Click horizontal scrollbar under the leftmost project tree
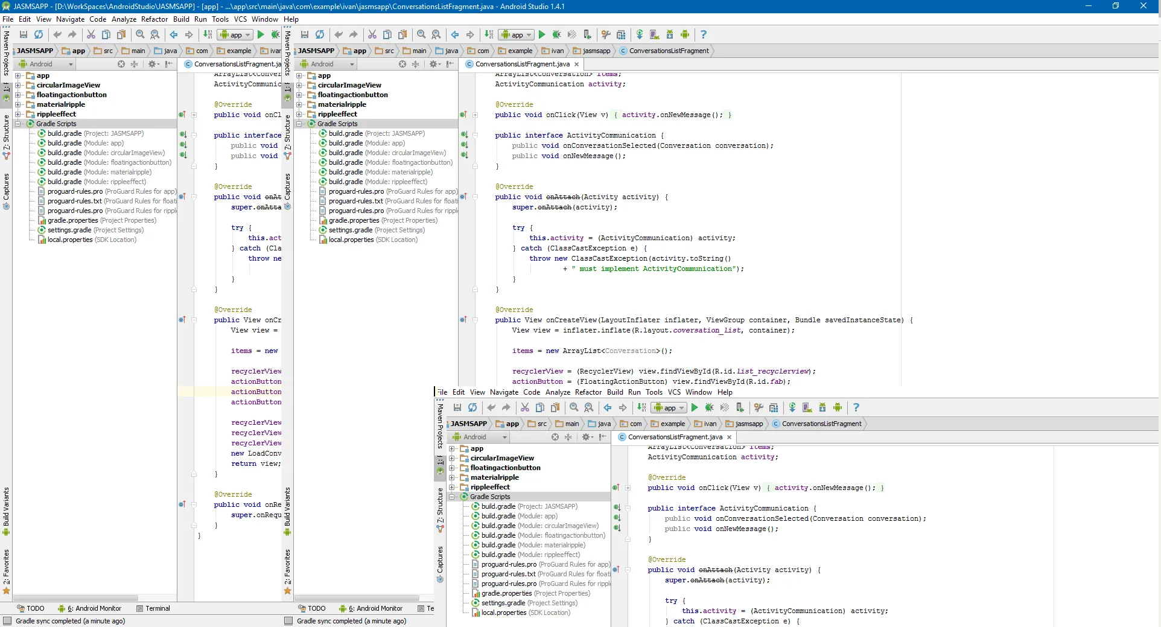The width and height of the screenshot is (1161, 627). coord(75,597)
